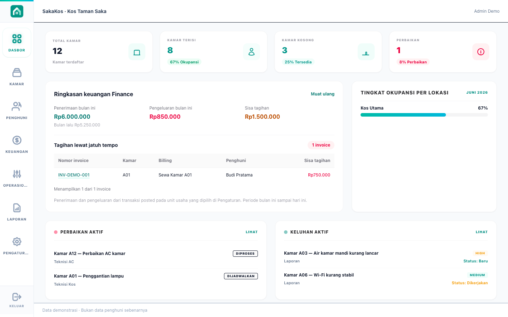Click Lihat in Keluhan Aktif panel
The height and width of the screenshot is (317, 508).
(x=482, y=232)
